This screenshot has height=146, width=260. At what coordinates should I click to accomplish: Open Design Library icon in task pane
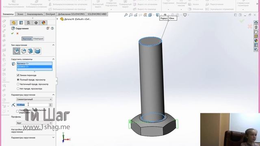tap(256, 27)
